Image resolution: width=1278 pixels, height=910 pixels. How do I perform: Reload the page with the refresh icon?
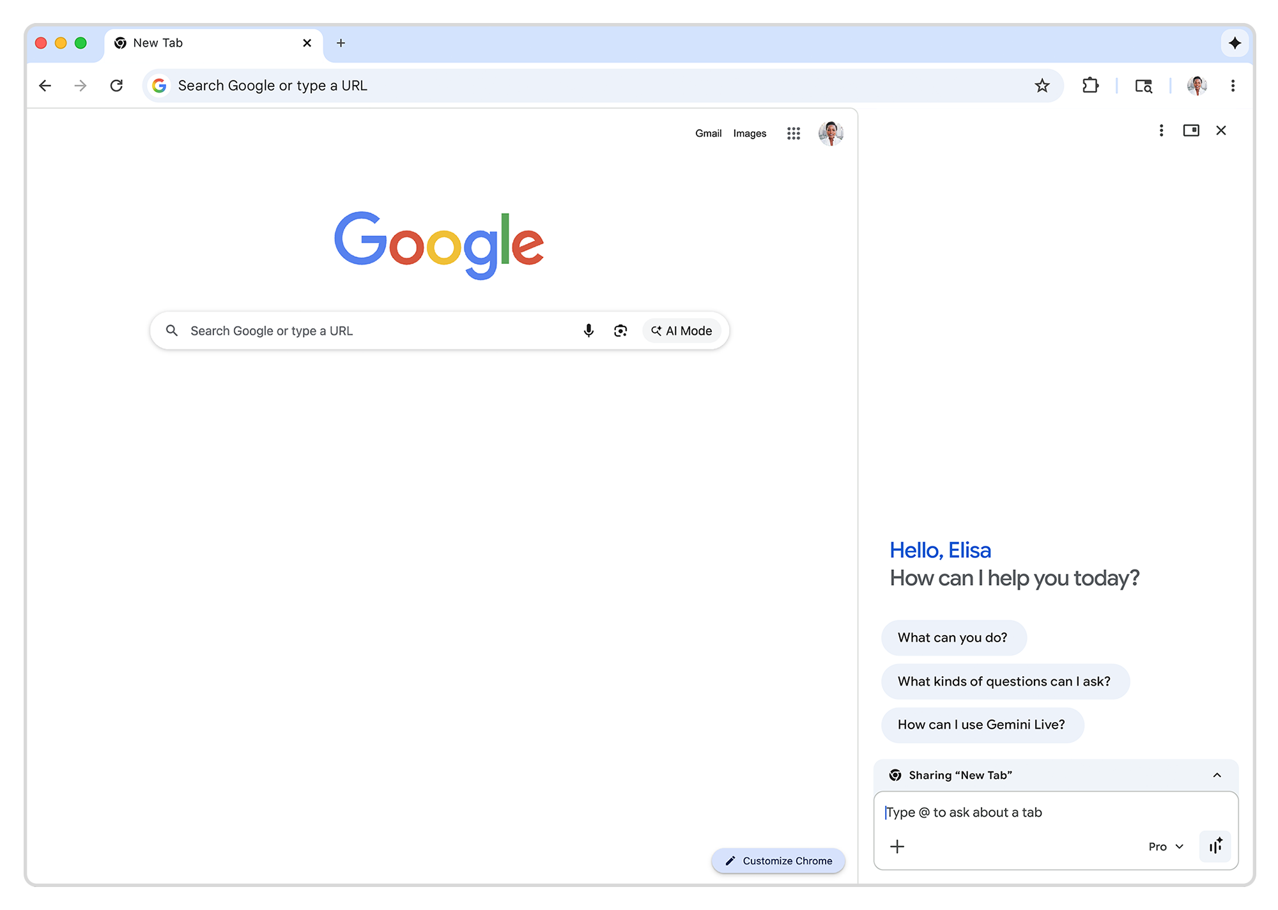[116, 85]
